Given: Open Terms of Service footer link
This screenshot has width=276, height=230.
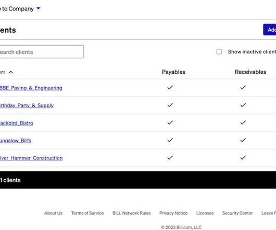Looking at the screenshot, I should tap(87, 213).
